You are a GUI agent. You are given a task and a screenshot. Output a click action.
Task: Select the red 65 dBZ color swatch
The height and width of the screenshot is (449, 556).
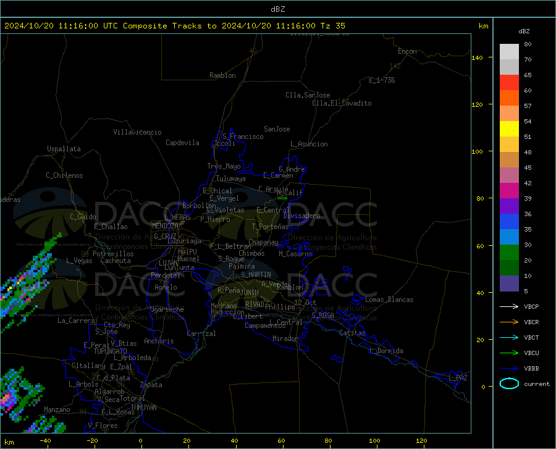(x=509, y=82)
